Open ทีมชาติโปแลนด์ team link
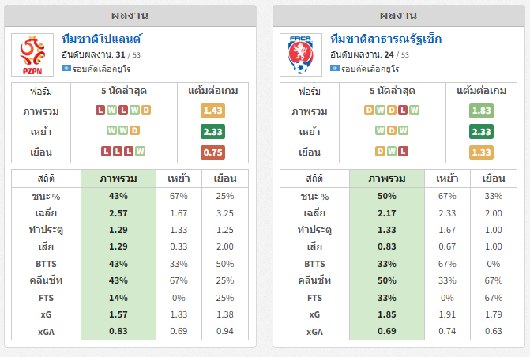 coord(102,39)
